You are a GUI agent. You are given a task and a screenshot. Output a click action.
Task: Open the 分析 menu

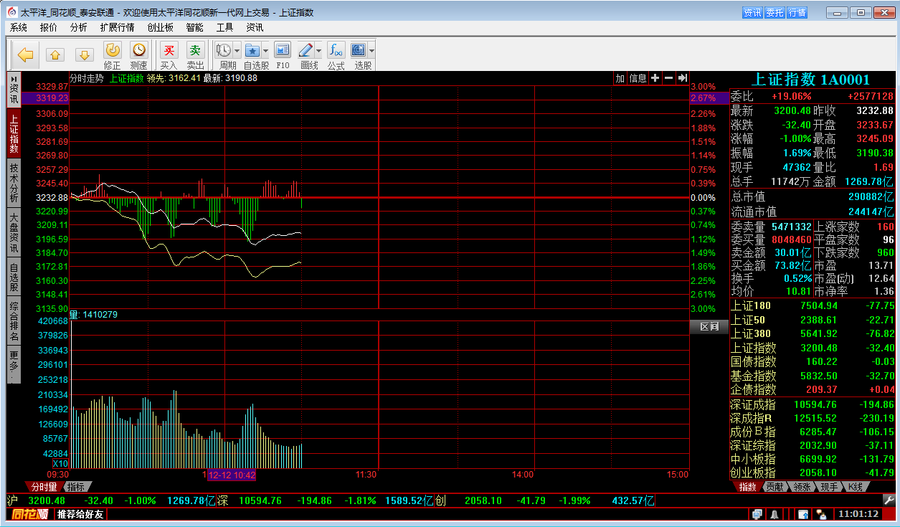pyautogui.click(x=79, y=27)
